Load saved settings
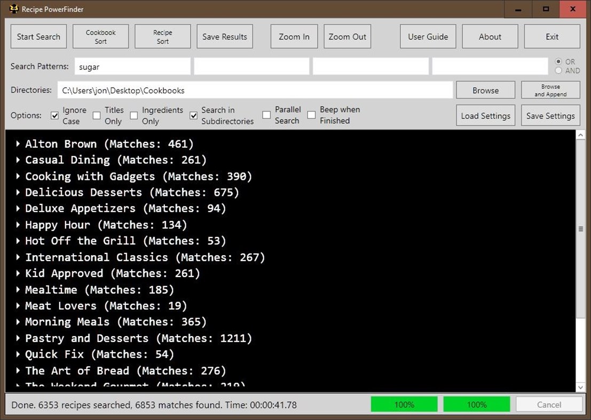The width and height of the screenshot is (591, 420). (485, 115)
